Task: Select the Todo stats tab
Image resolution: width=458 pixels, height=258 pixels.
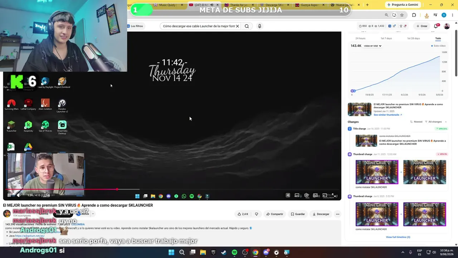Action: 438,38
